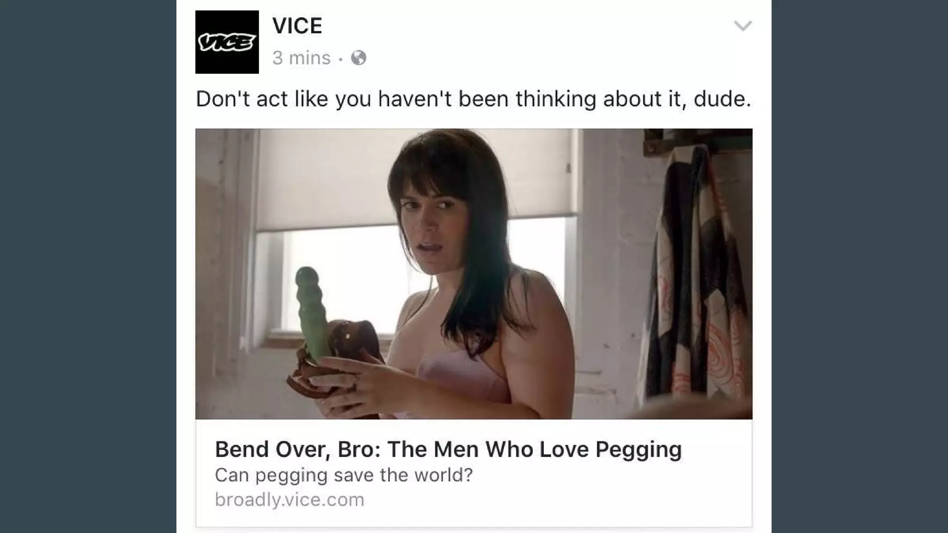Click the dot separator beside "3 mins"
Screen dimensions: 948x533
tap(341, 59)
